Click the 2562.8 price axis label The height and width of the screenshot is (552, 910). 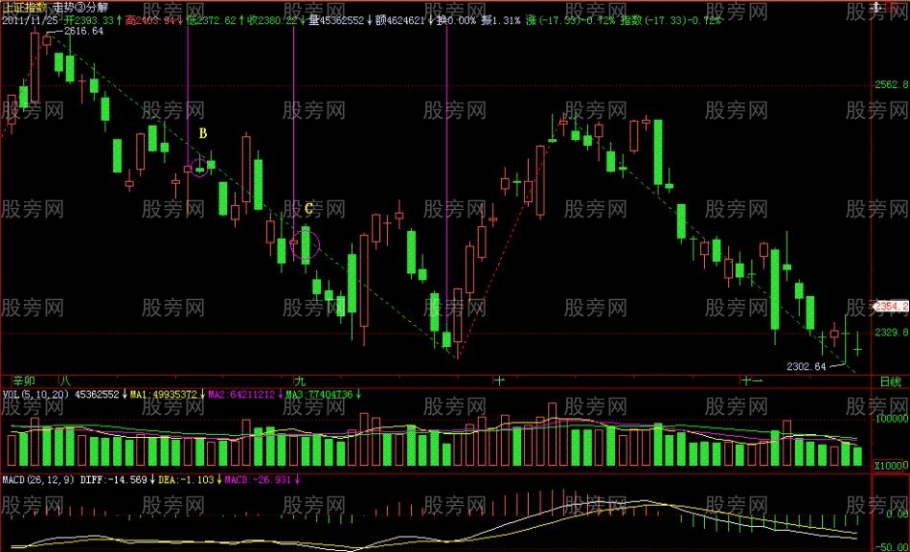pyautogui.click(x=892, y=85)
